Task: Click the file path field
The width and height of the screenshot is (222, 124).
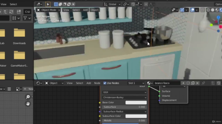Action: [27, 12]
